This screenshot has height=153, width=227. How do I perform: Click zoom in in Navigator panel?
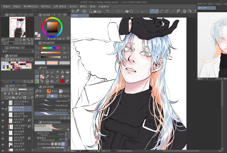(x=20, y=40)
